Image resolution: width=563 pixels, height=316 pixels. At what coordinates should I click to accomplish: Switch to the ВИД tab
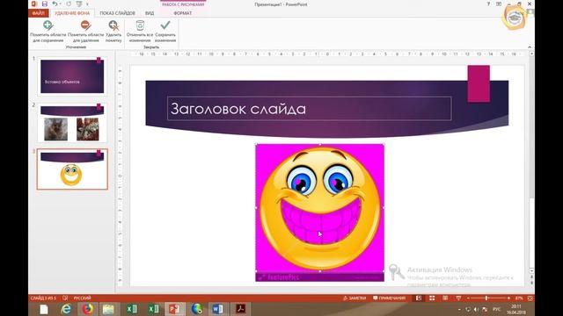point(150,13)
